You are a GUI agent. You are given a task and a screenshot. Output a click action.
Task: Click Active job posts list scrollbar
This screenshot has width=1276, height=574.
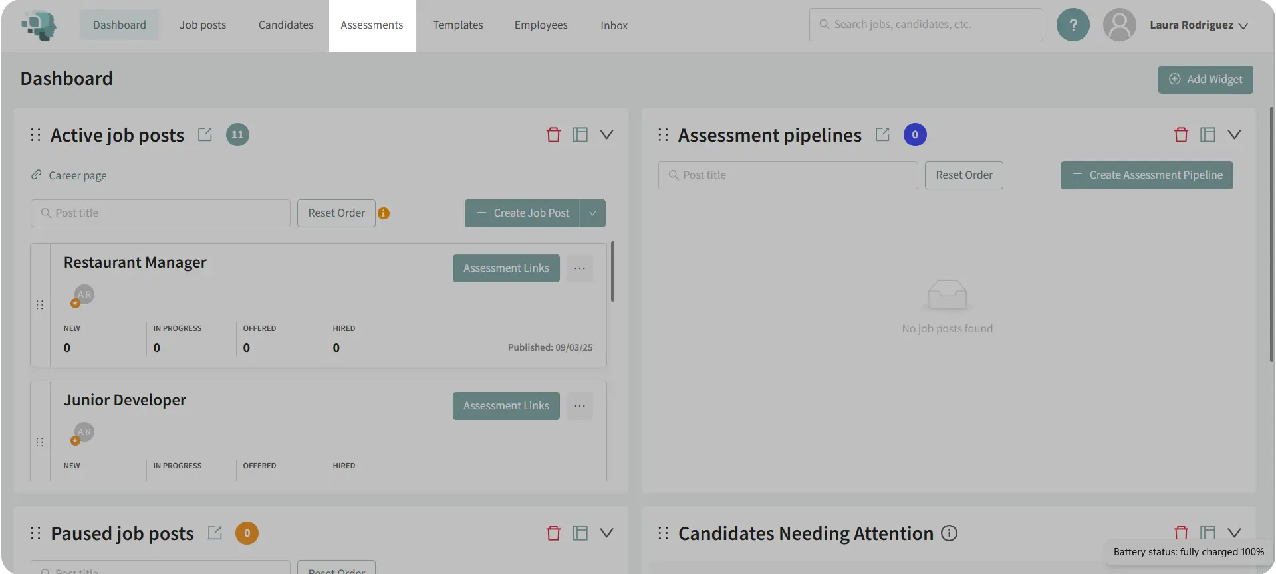[x=612, y=272]
